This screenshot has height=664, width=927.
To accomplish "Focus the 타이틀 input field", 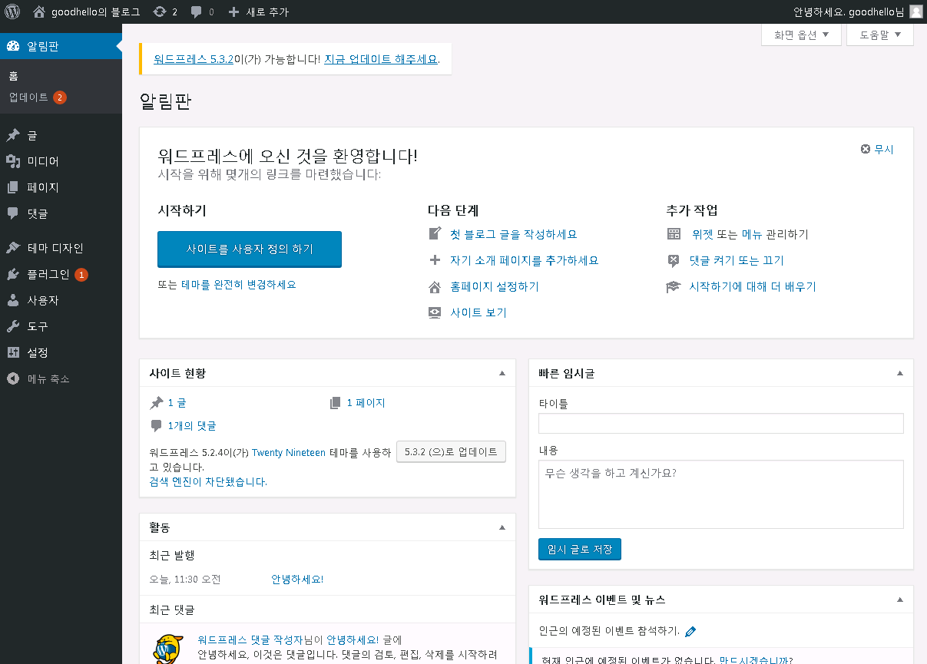I will click(x=721, y=424).
